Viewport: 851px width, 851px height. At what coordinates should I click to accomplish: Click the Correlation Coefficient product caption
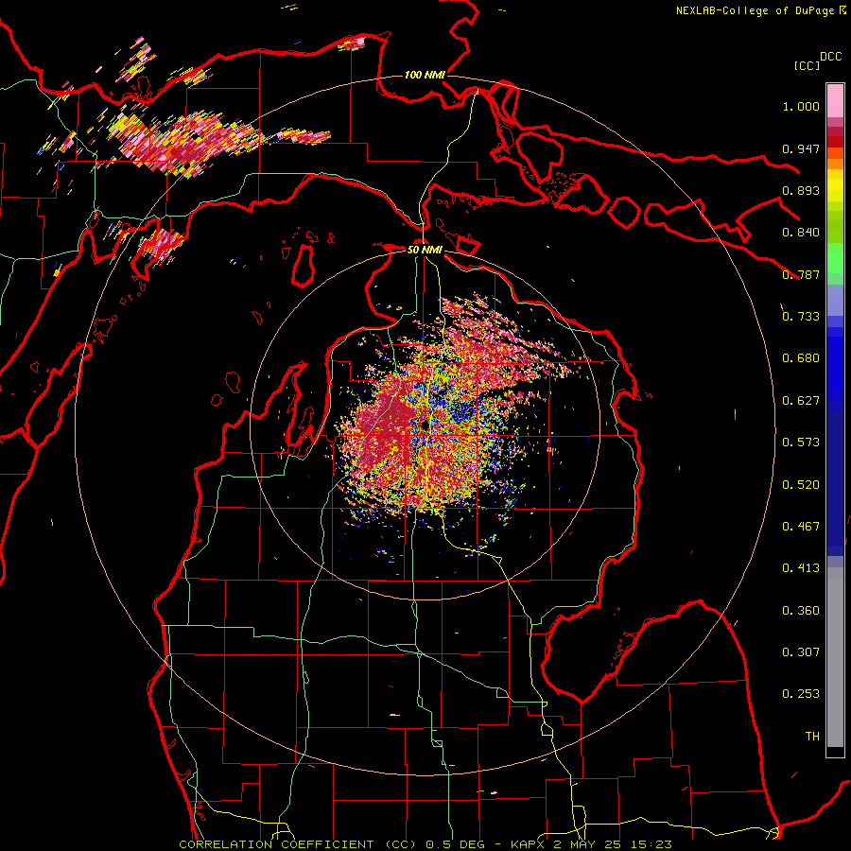(425, 844)
